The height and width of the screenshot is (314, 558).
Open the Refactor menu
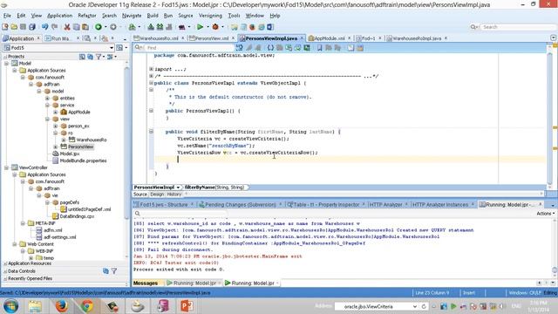pyautogui.click(x=87, y=16)
